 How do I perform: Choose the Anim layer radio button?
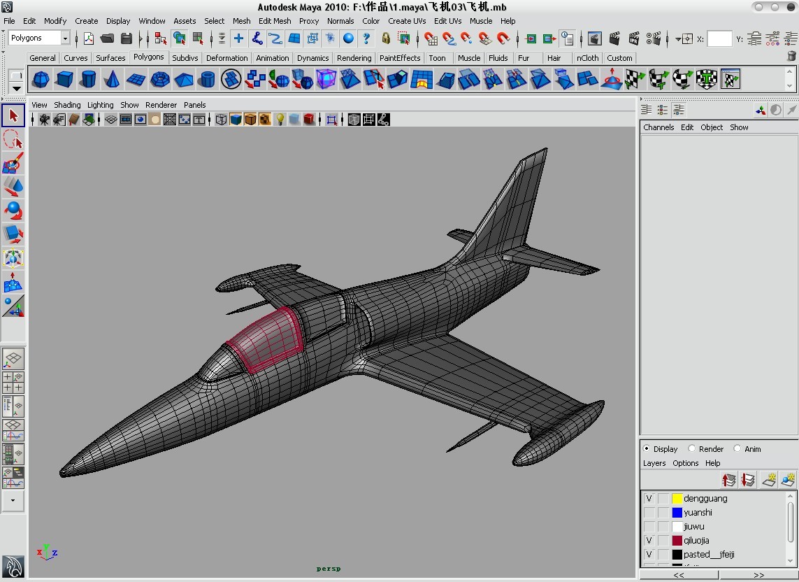[x=737, y=449]
